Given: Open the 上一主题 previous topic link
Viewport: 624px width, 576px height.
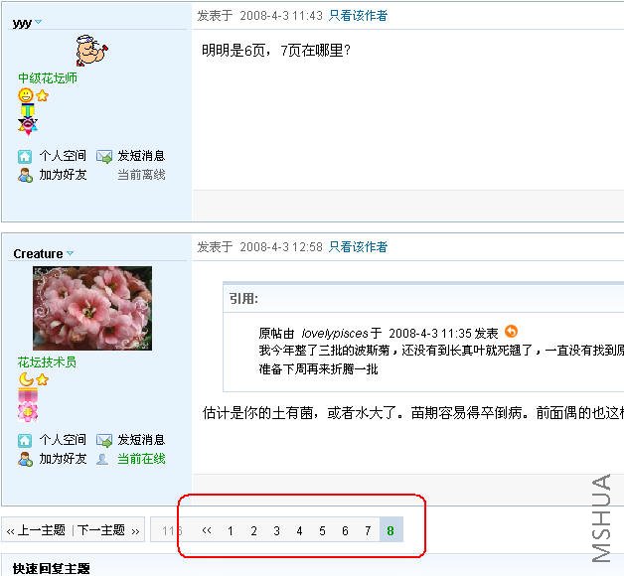Looking at the screenshot, I should click(42, 530).
